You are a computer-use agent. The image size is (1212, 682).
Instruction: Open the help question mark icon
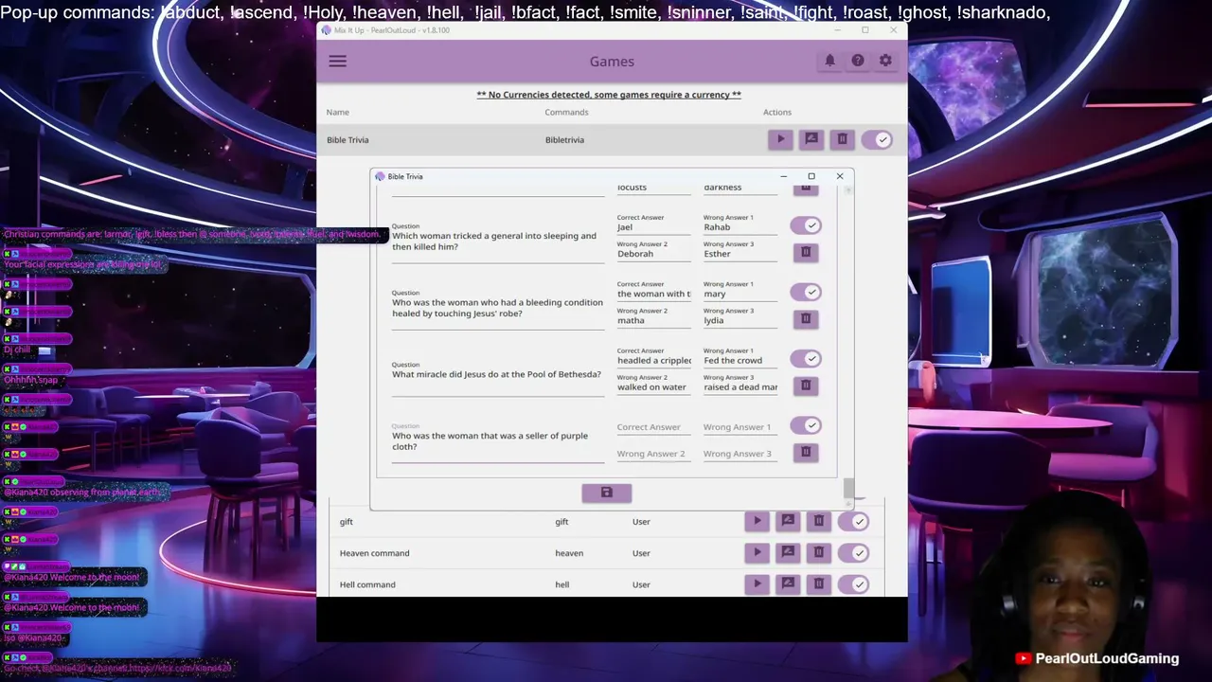(858, 61)
